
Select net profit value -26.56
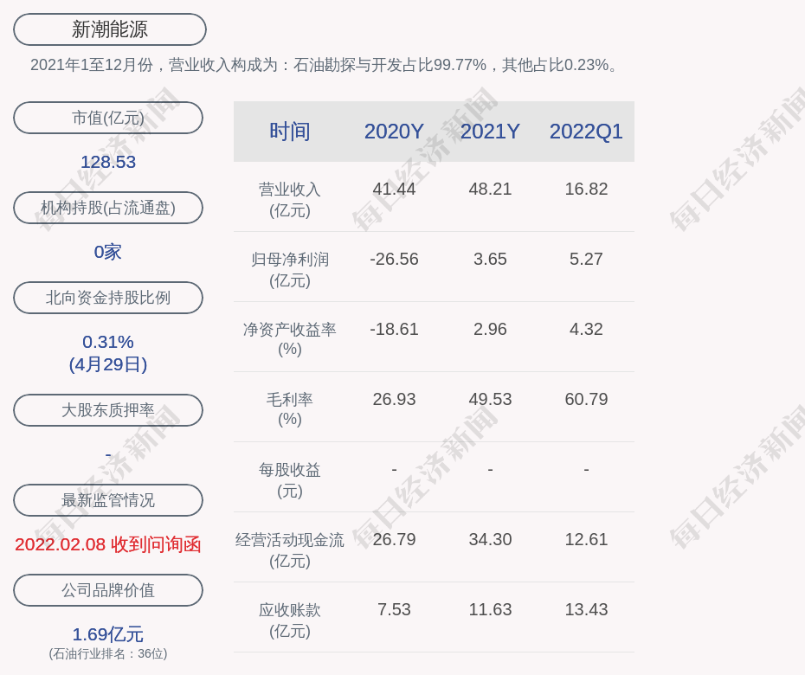coord(394,259)
